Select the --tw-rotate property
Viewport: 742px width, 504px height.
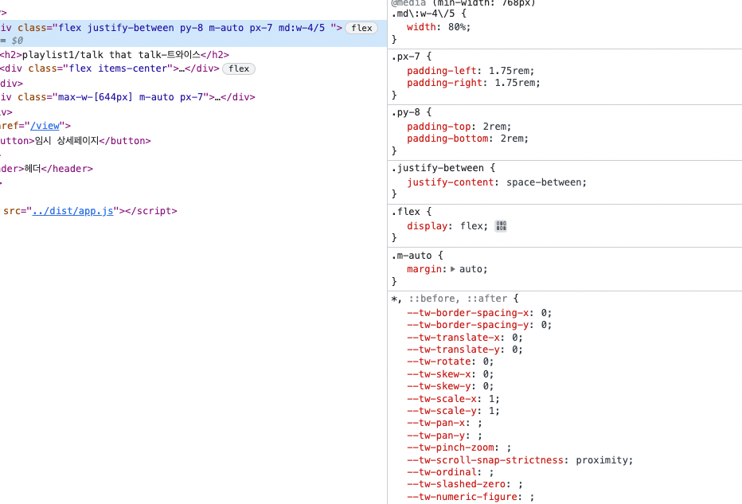point(439,361)
